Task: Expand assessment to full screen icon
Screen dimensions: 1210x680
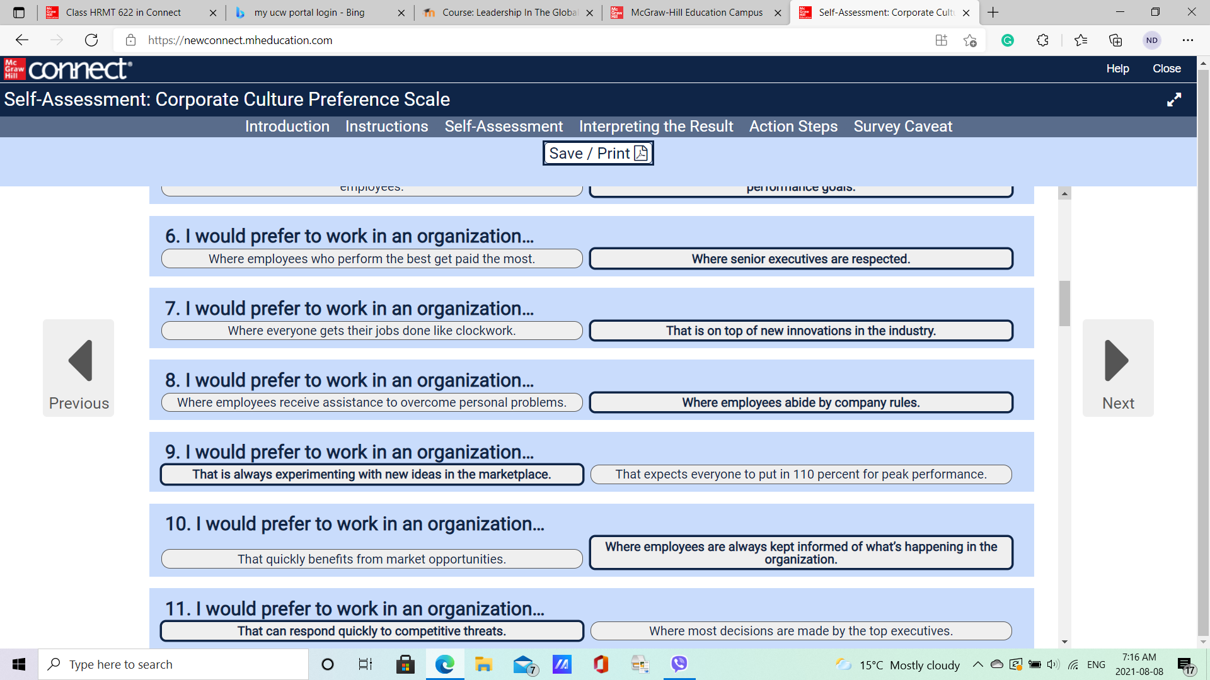Action: coord(1174,99)
